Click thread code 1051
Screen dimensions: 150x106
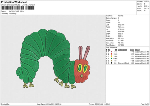click(x=132, y=59)
